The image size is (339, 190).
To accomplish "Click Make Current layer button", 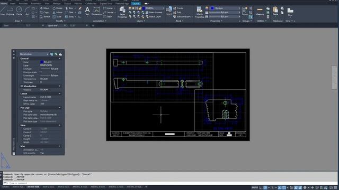I will 154,13.
